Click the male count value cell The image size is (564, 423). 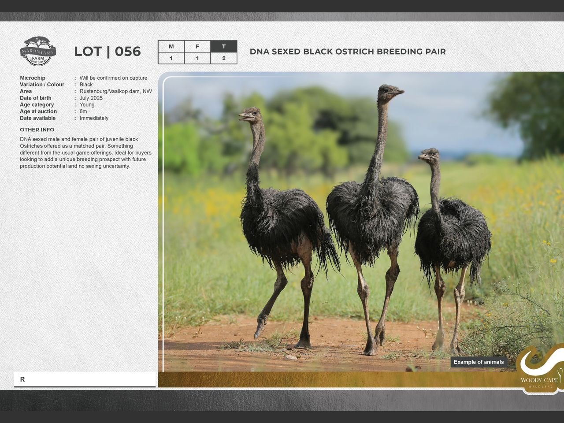(171, 58)
